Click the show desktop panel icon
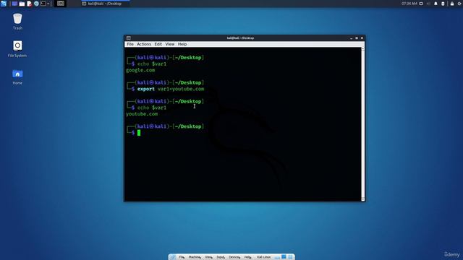463x260 pixels. pyautogui.click(x=14, y=4)
